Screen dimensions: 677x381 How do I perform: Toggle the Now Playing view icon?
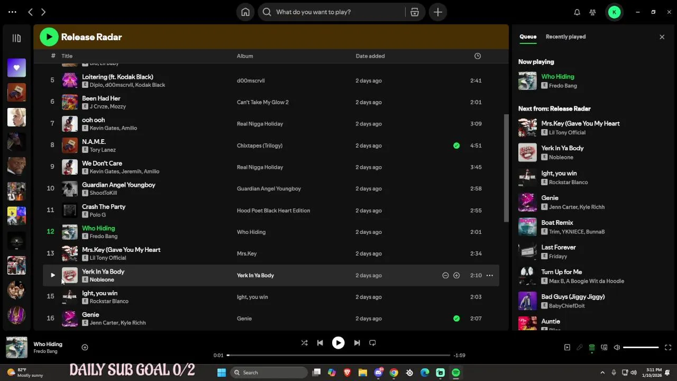(x=567, y=348)
